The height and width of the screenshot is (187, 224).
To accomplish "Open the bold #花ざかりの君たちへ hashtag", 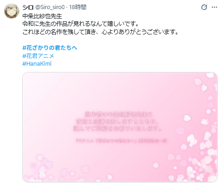I will 50,48.
